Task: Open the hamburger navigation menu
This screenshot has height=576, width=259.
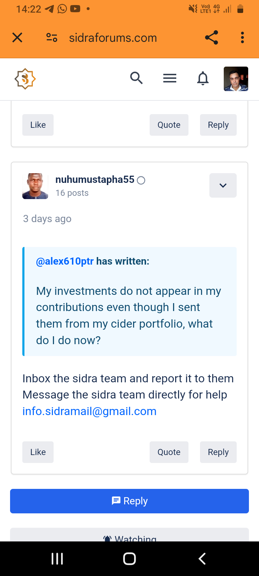Action: coord(170,78)
